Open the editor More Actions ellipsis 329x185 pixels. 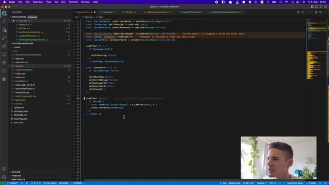coord(325,12)
